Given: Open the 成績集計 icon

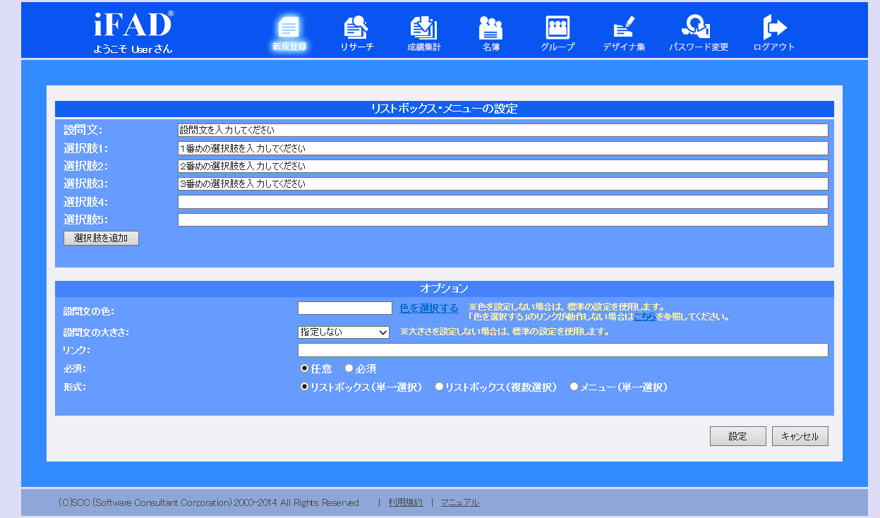Looking at the screenshot, I should pyautogui.click(x=424, y=28).
